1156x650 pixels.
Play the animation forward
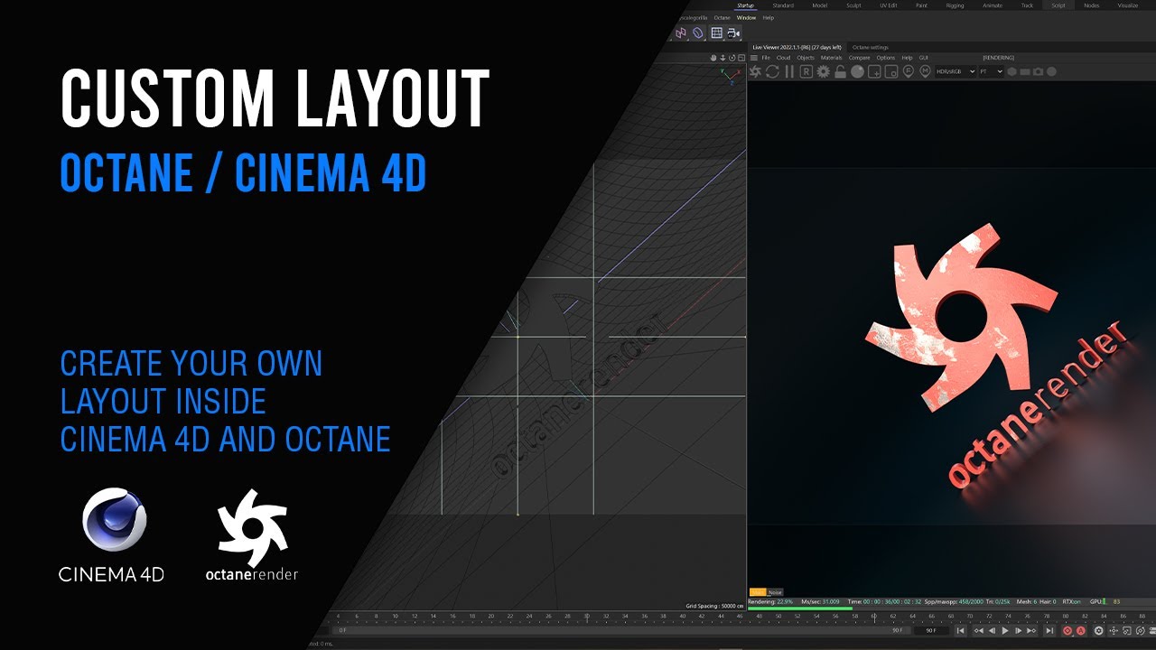click(x=1005, y=631)
